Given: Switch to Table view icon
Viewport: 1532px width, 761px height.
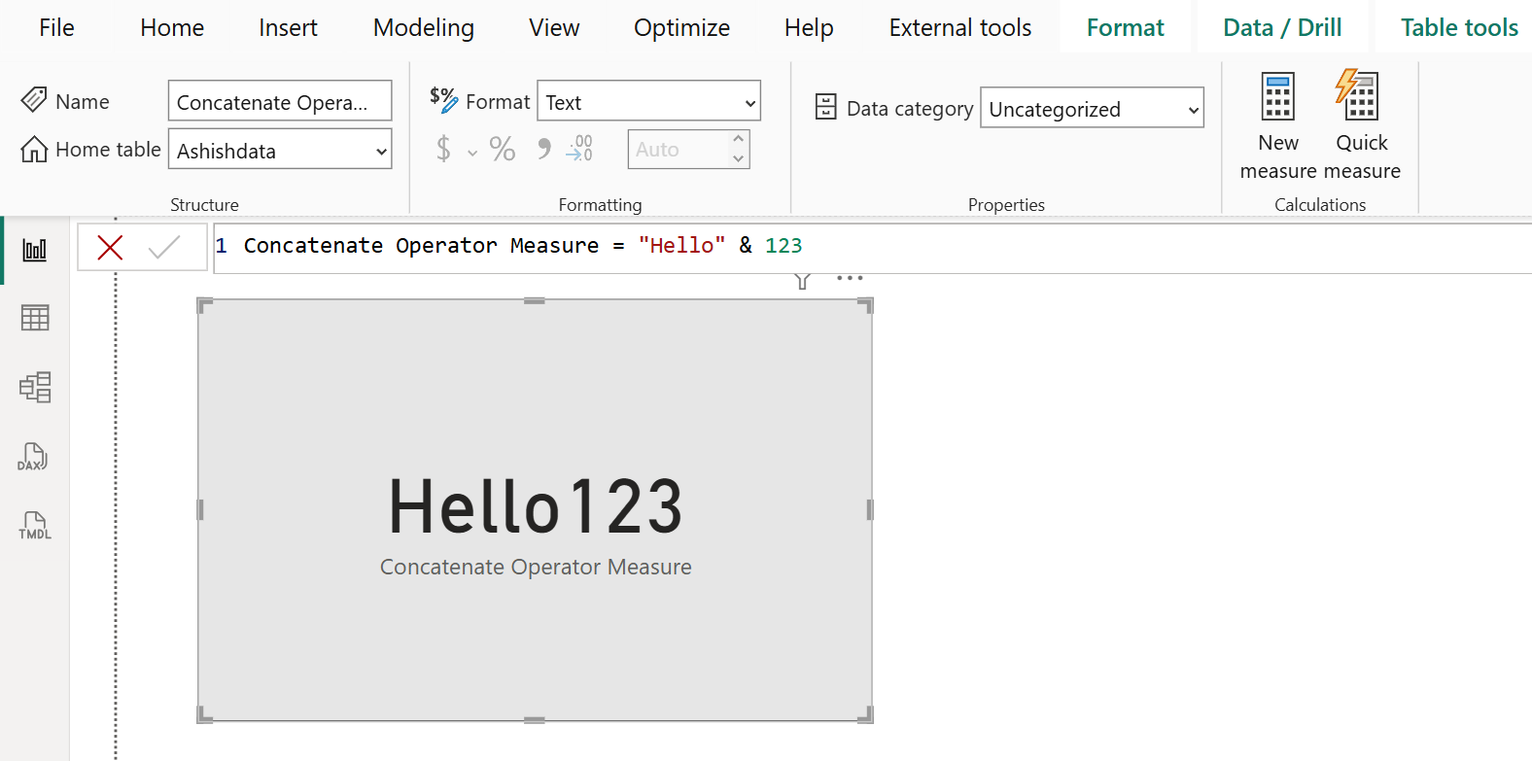Looking at the screenshot, I should [35, 318].
